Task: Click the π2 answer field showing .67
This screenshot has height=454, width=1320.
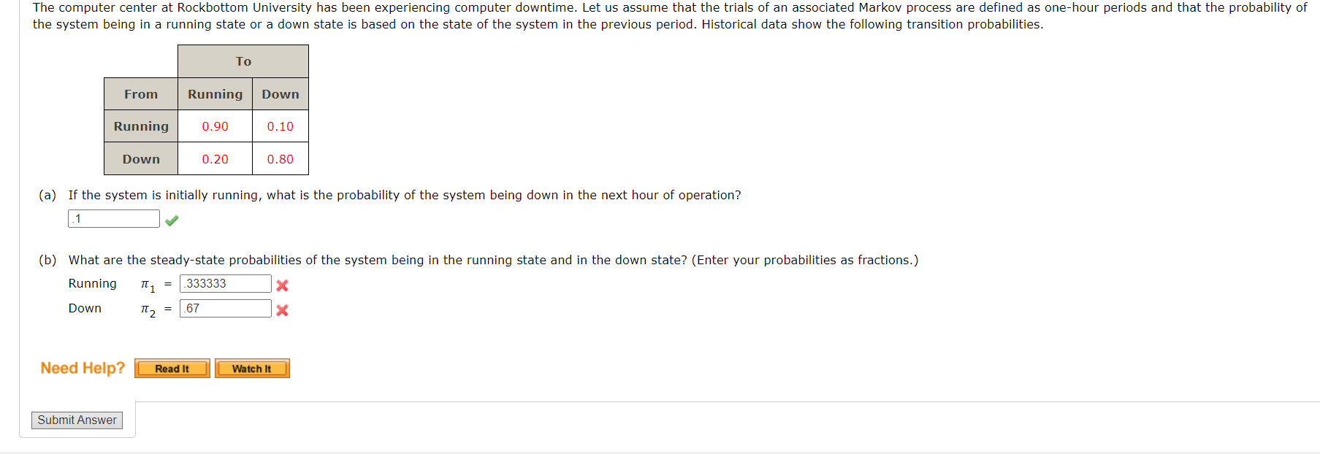Action: (x=225, y=308)
